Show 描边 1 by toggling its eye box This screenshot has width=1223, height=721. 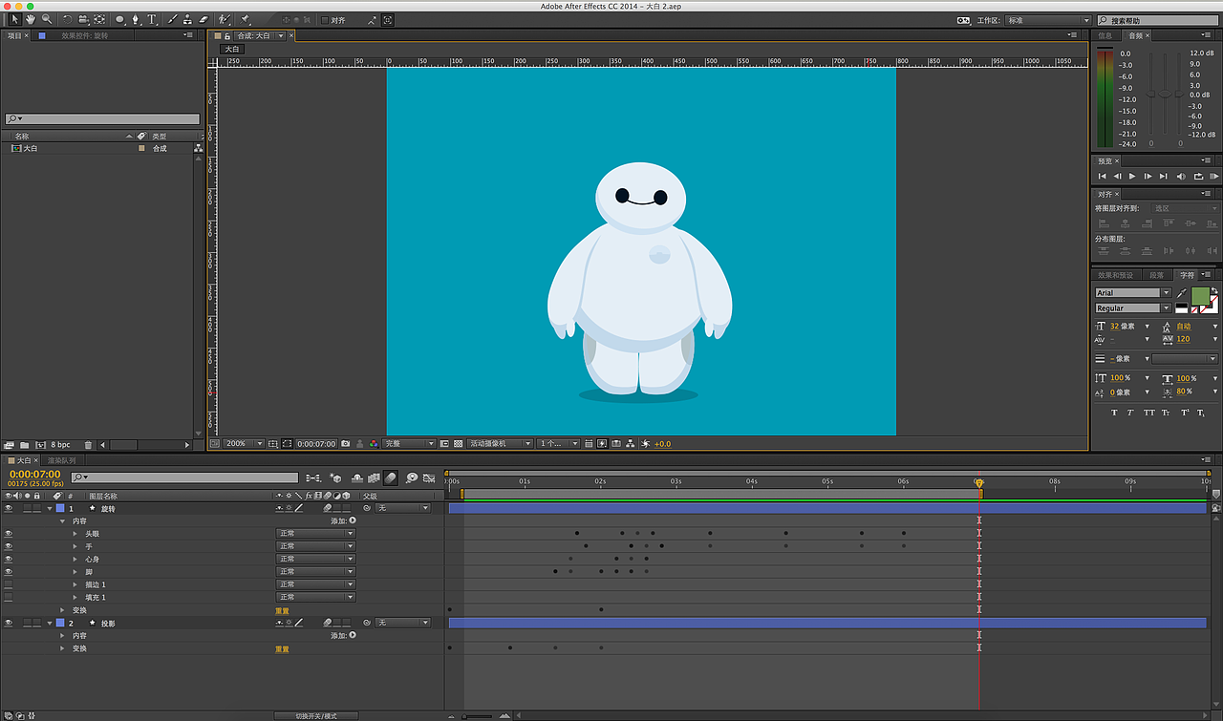pyautogui.click(x=9, y=584)
